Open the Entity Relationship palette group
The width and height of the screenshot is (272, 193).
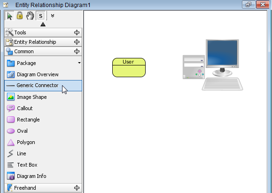click(43, 42)
